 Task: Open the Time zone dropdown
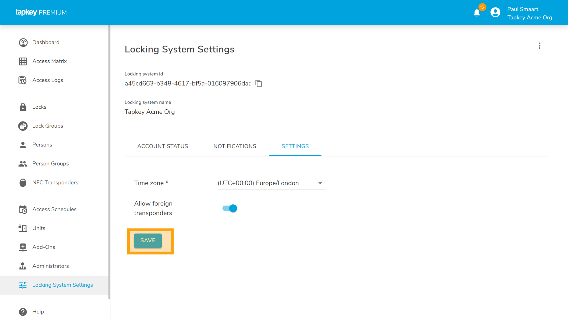click(x=271, y=183)
